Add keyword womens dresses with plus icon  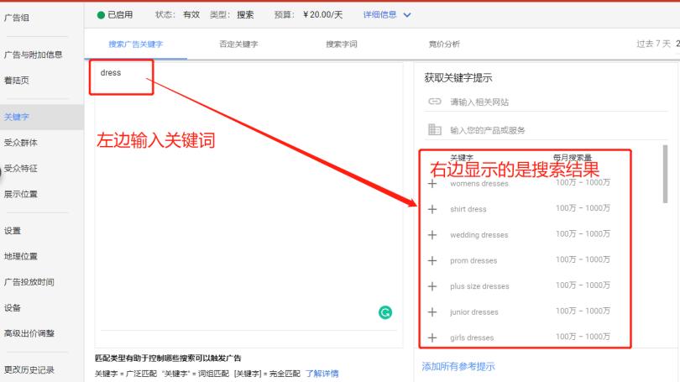coord(432,183)
